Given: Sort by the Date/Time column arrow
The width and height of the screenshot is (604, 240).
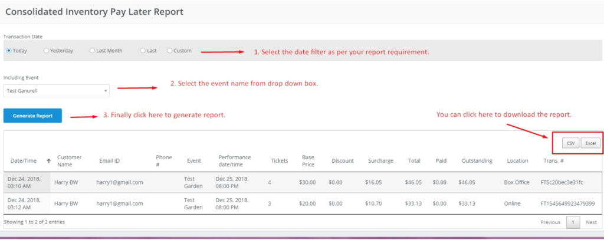Looking at the screenshot, I should [48, 160].
